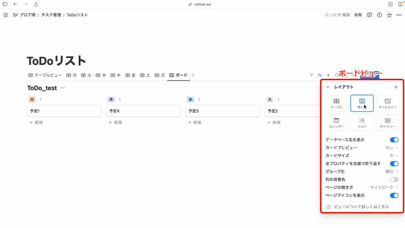Click the 木 column group tag
The height and width of the screenshot is (228, 405).
tap(111, 99)
